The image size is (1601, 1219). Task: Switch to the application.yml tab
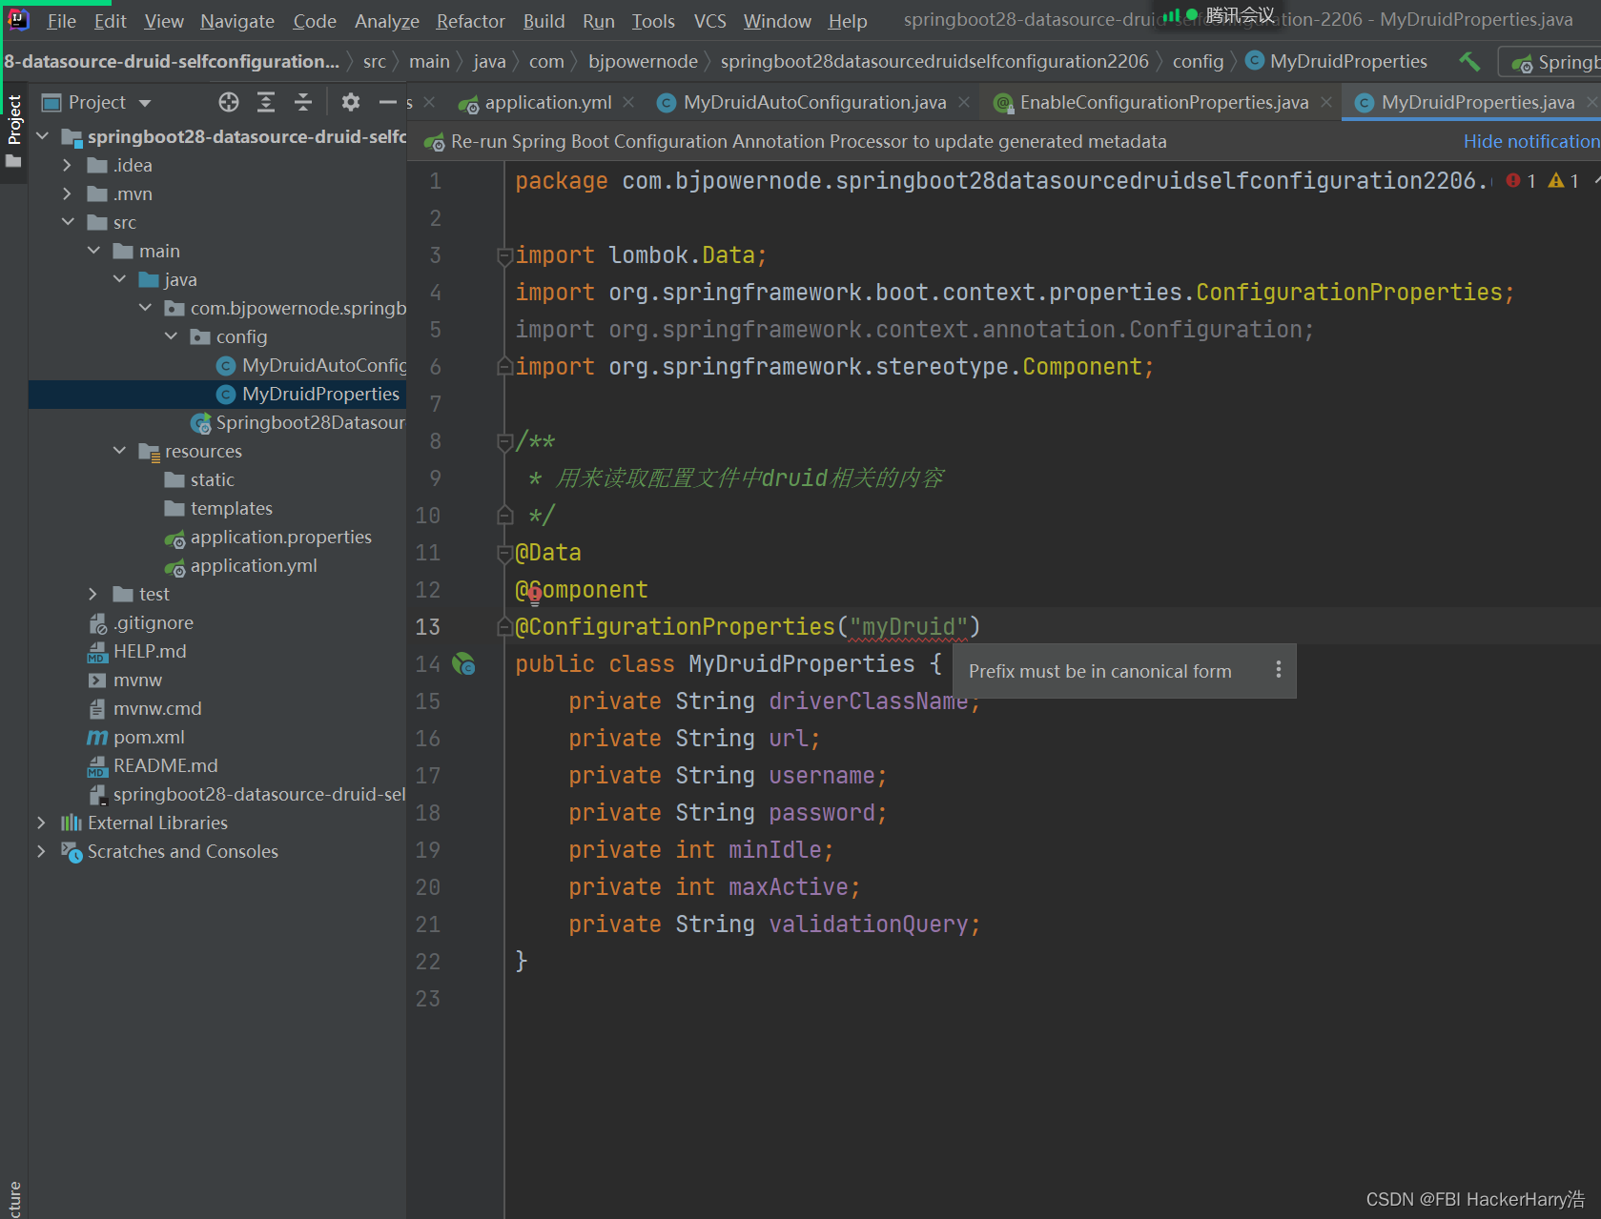coord(546,102)
